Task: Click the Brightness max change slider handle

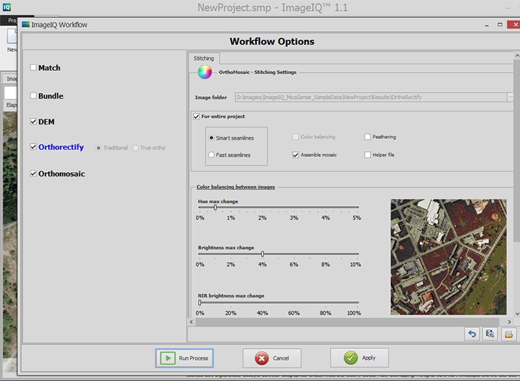Action: click(x=263, y=254)
